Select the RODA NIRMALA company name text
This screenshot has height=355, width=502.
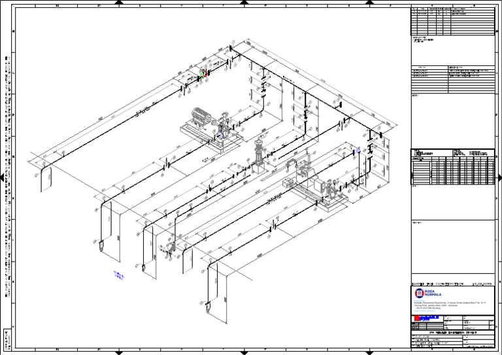(x=433, y=293)
